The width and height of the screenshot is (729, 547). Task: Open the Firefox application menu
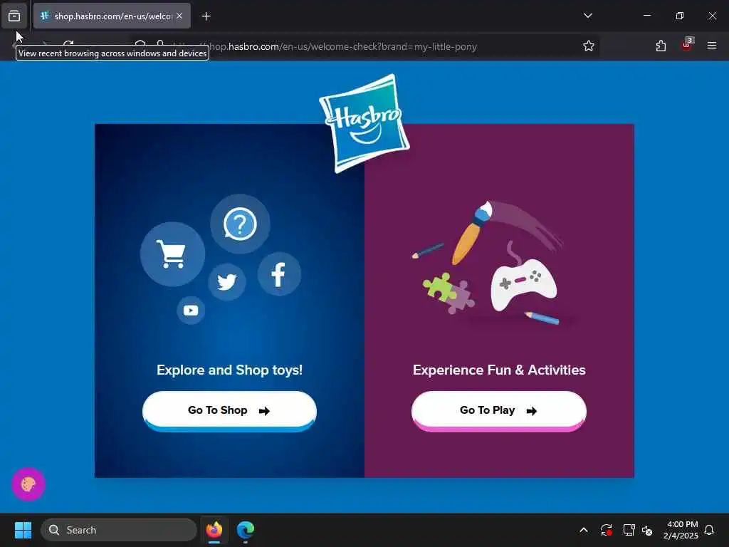(712, 46)
